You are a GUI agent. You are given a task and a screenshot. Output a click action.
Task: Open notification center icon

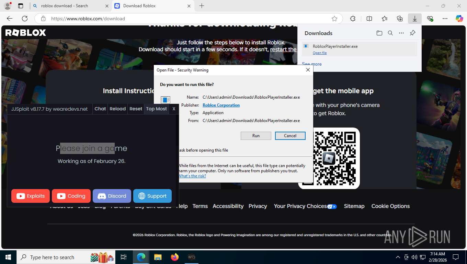pos(456,257)
